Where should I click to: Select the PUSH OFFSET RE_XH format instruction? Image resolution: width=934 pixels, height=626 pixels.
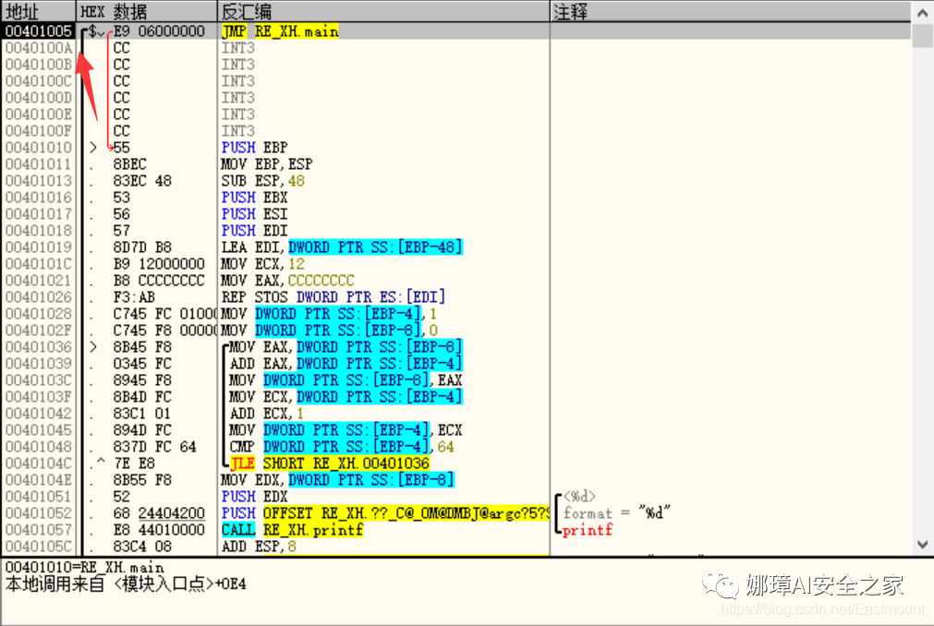(x=385, y=513)
